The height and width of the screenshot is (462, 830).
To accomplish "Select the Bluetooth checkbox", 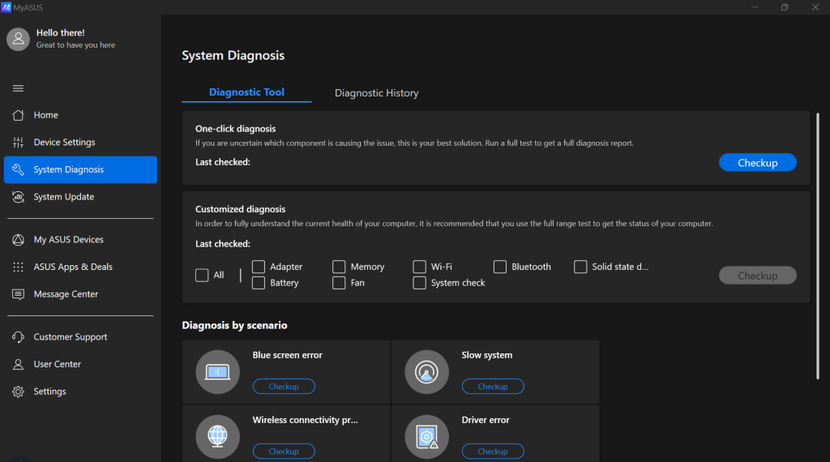I will [x=500, y=267].
